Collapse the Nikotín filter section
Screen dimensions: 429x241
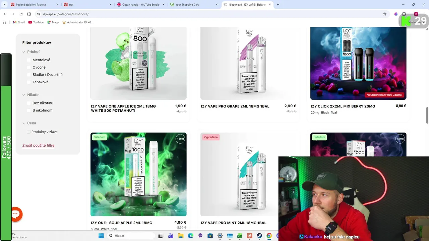click(31, 95)
